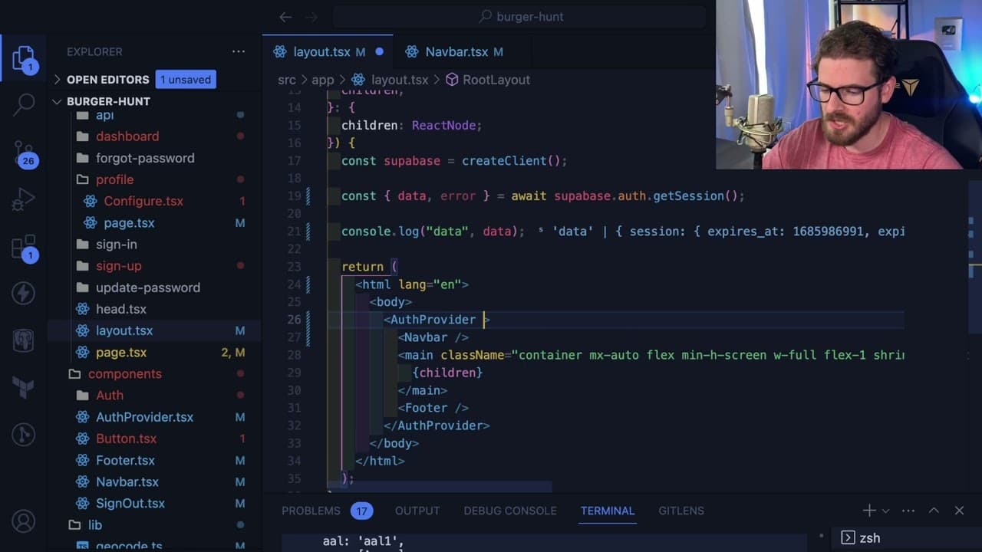The width and height of the screenshot is (982, 552).
Task: Select the Terminal panel tab
Action: pos(608,511)
